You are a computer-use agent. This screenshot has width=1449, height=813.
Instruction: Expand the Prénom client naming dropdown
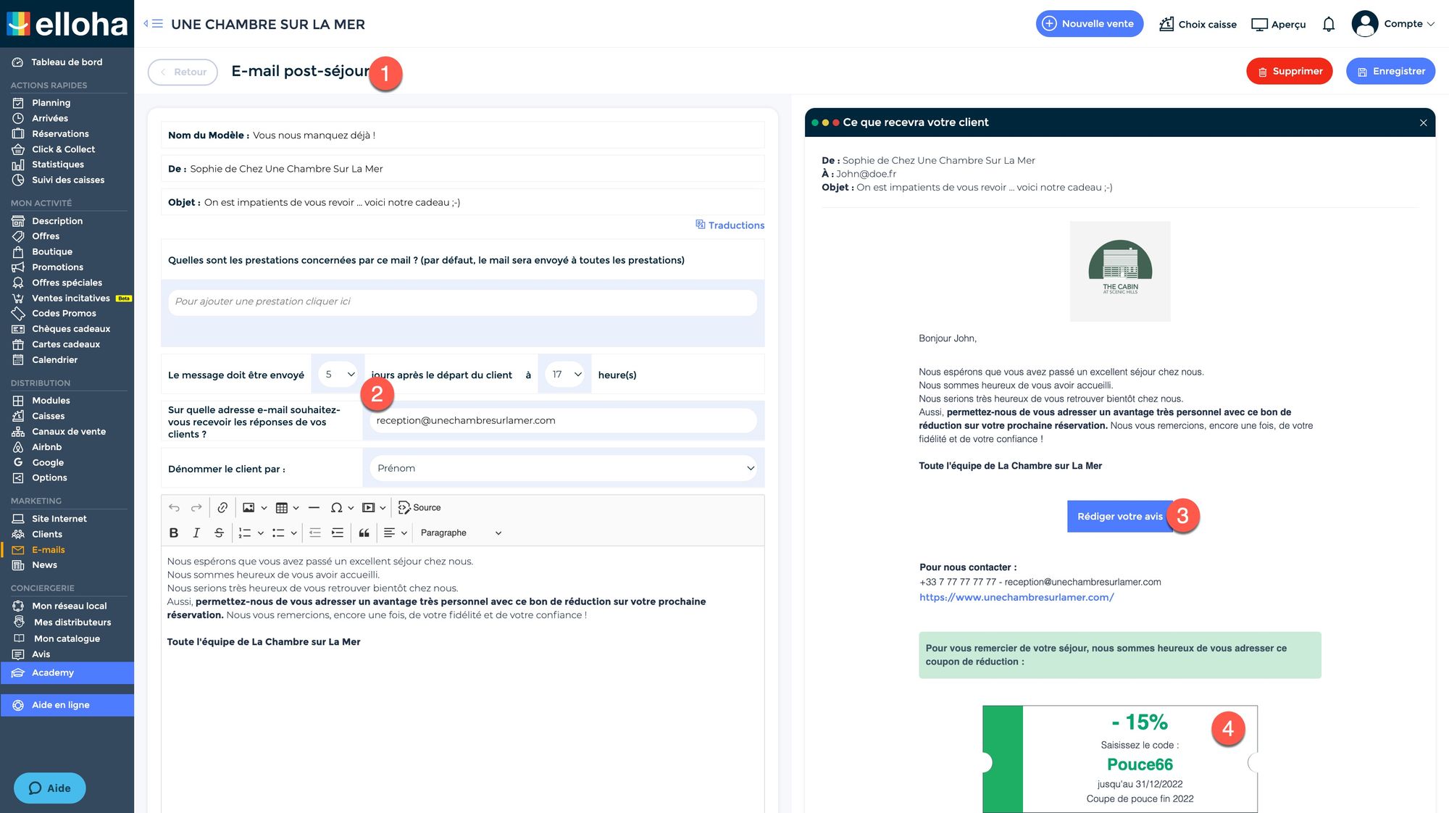563,468
